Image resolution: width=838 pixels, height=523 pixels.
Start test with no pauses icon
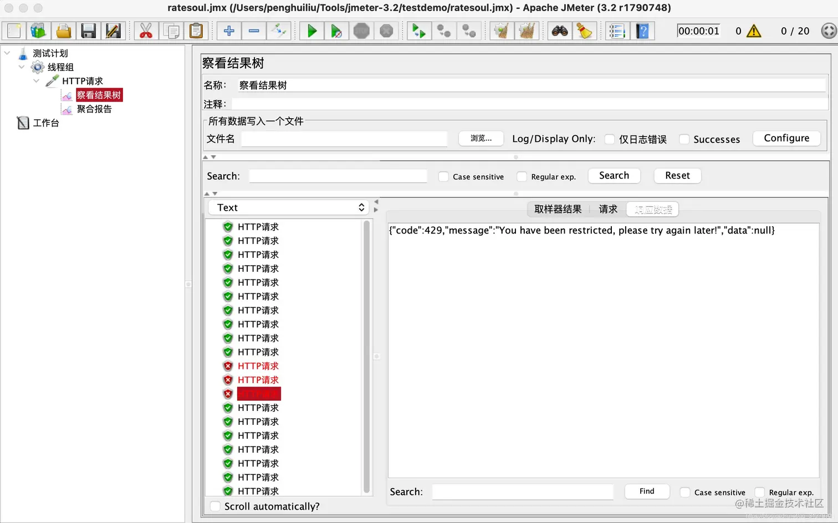click(336, 31)
